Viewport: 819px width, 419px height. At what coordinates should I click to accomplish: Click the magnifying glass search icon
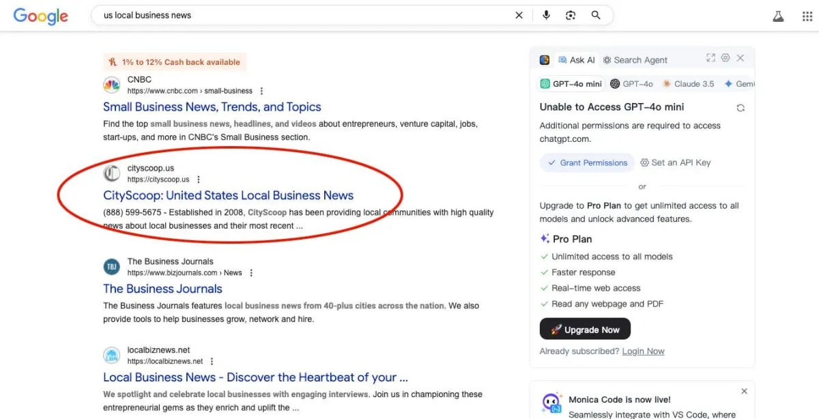596,15
